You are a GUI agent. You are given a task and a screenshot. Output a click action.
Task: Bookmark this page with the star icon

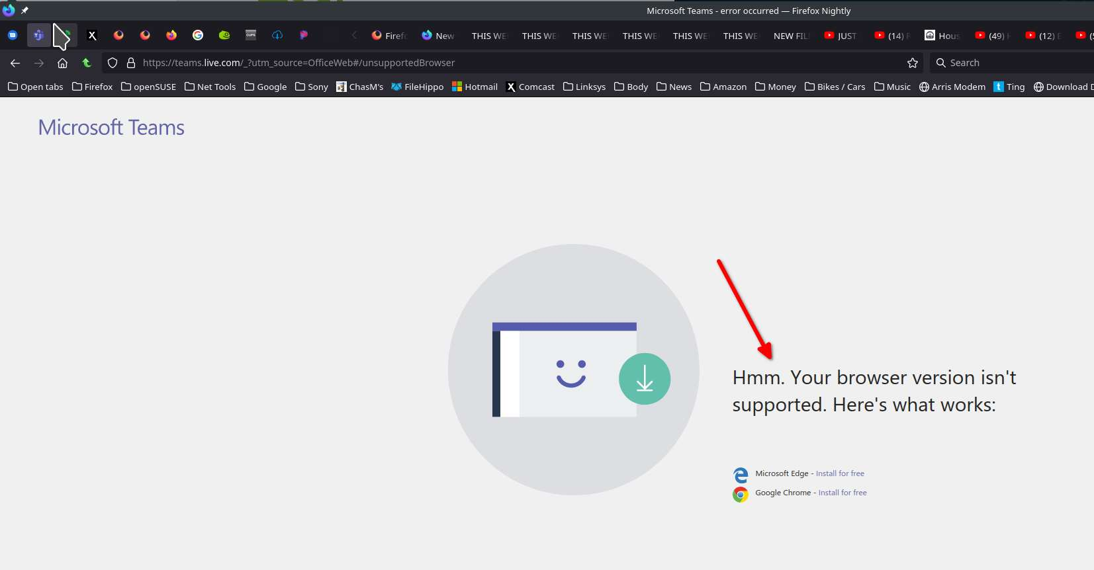(913, 63)
